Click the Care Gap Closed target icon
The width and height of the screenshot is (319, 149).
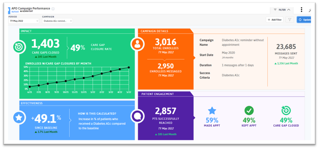point(286,110)
